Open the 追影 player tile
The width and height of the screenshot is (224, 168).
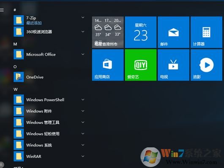pos(206,65)
